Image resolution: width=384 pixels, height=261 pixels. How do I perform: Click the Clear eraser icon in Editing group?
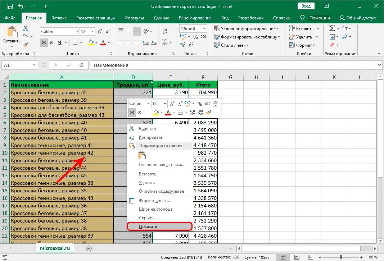(332, 45)
